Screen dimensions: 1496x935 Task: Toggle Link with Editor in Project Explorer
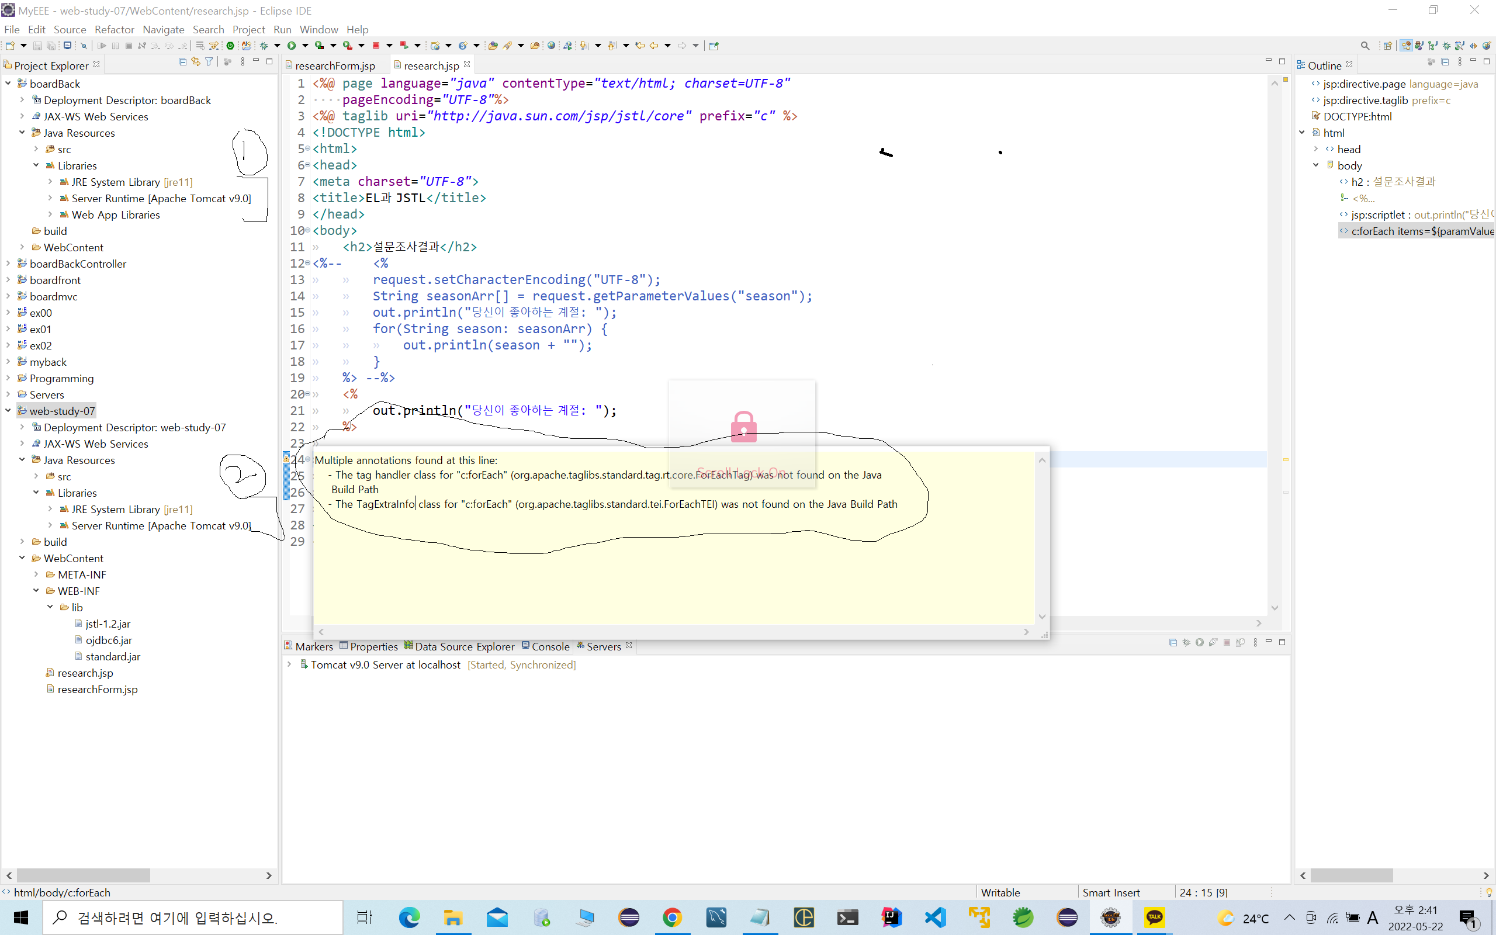pos(195,62)
